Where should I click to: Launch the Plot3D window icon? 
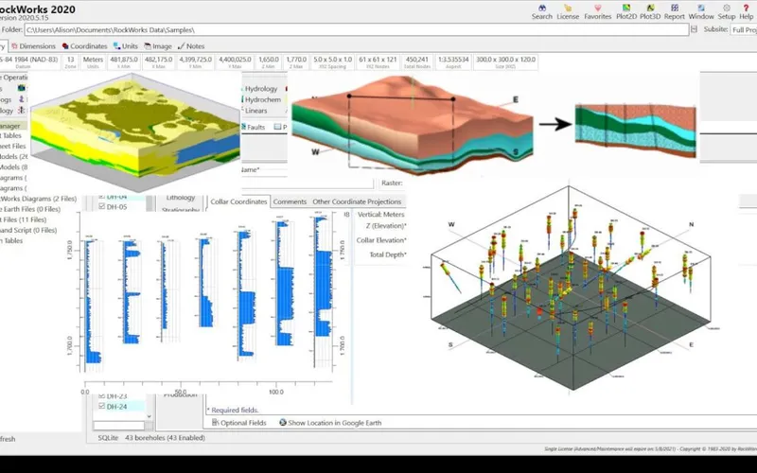pyautogui.click(x=650, y=9)
